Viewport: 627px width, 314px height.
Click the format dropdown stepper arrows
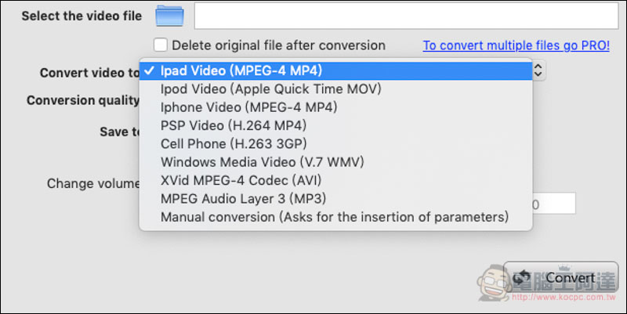(538, 70)
